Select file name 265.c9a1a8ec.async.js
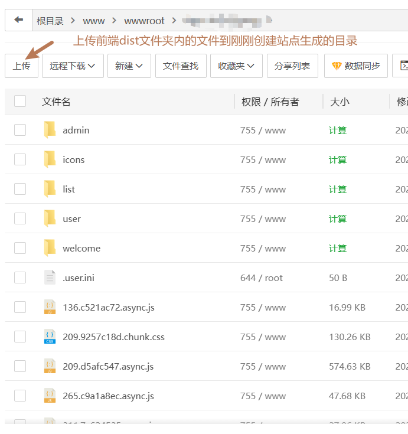Screen dimensions: 408x434 [109, 396]
